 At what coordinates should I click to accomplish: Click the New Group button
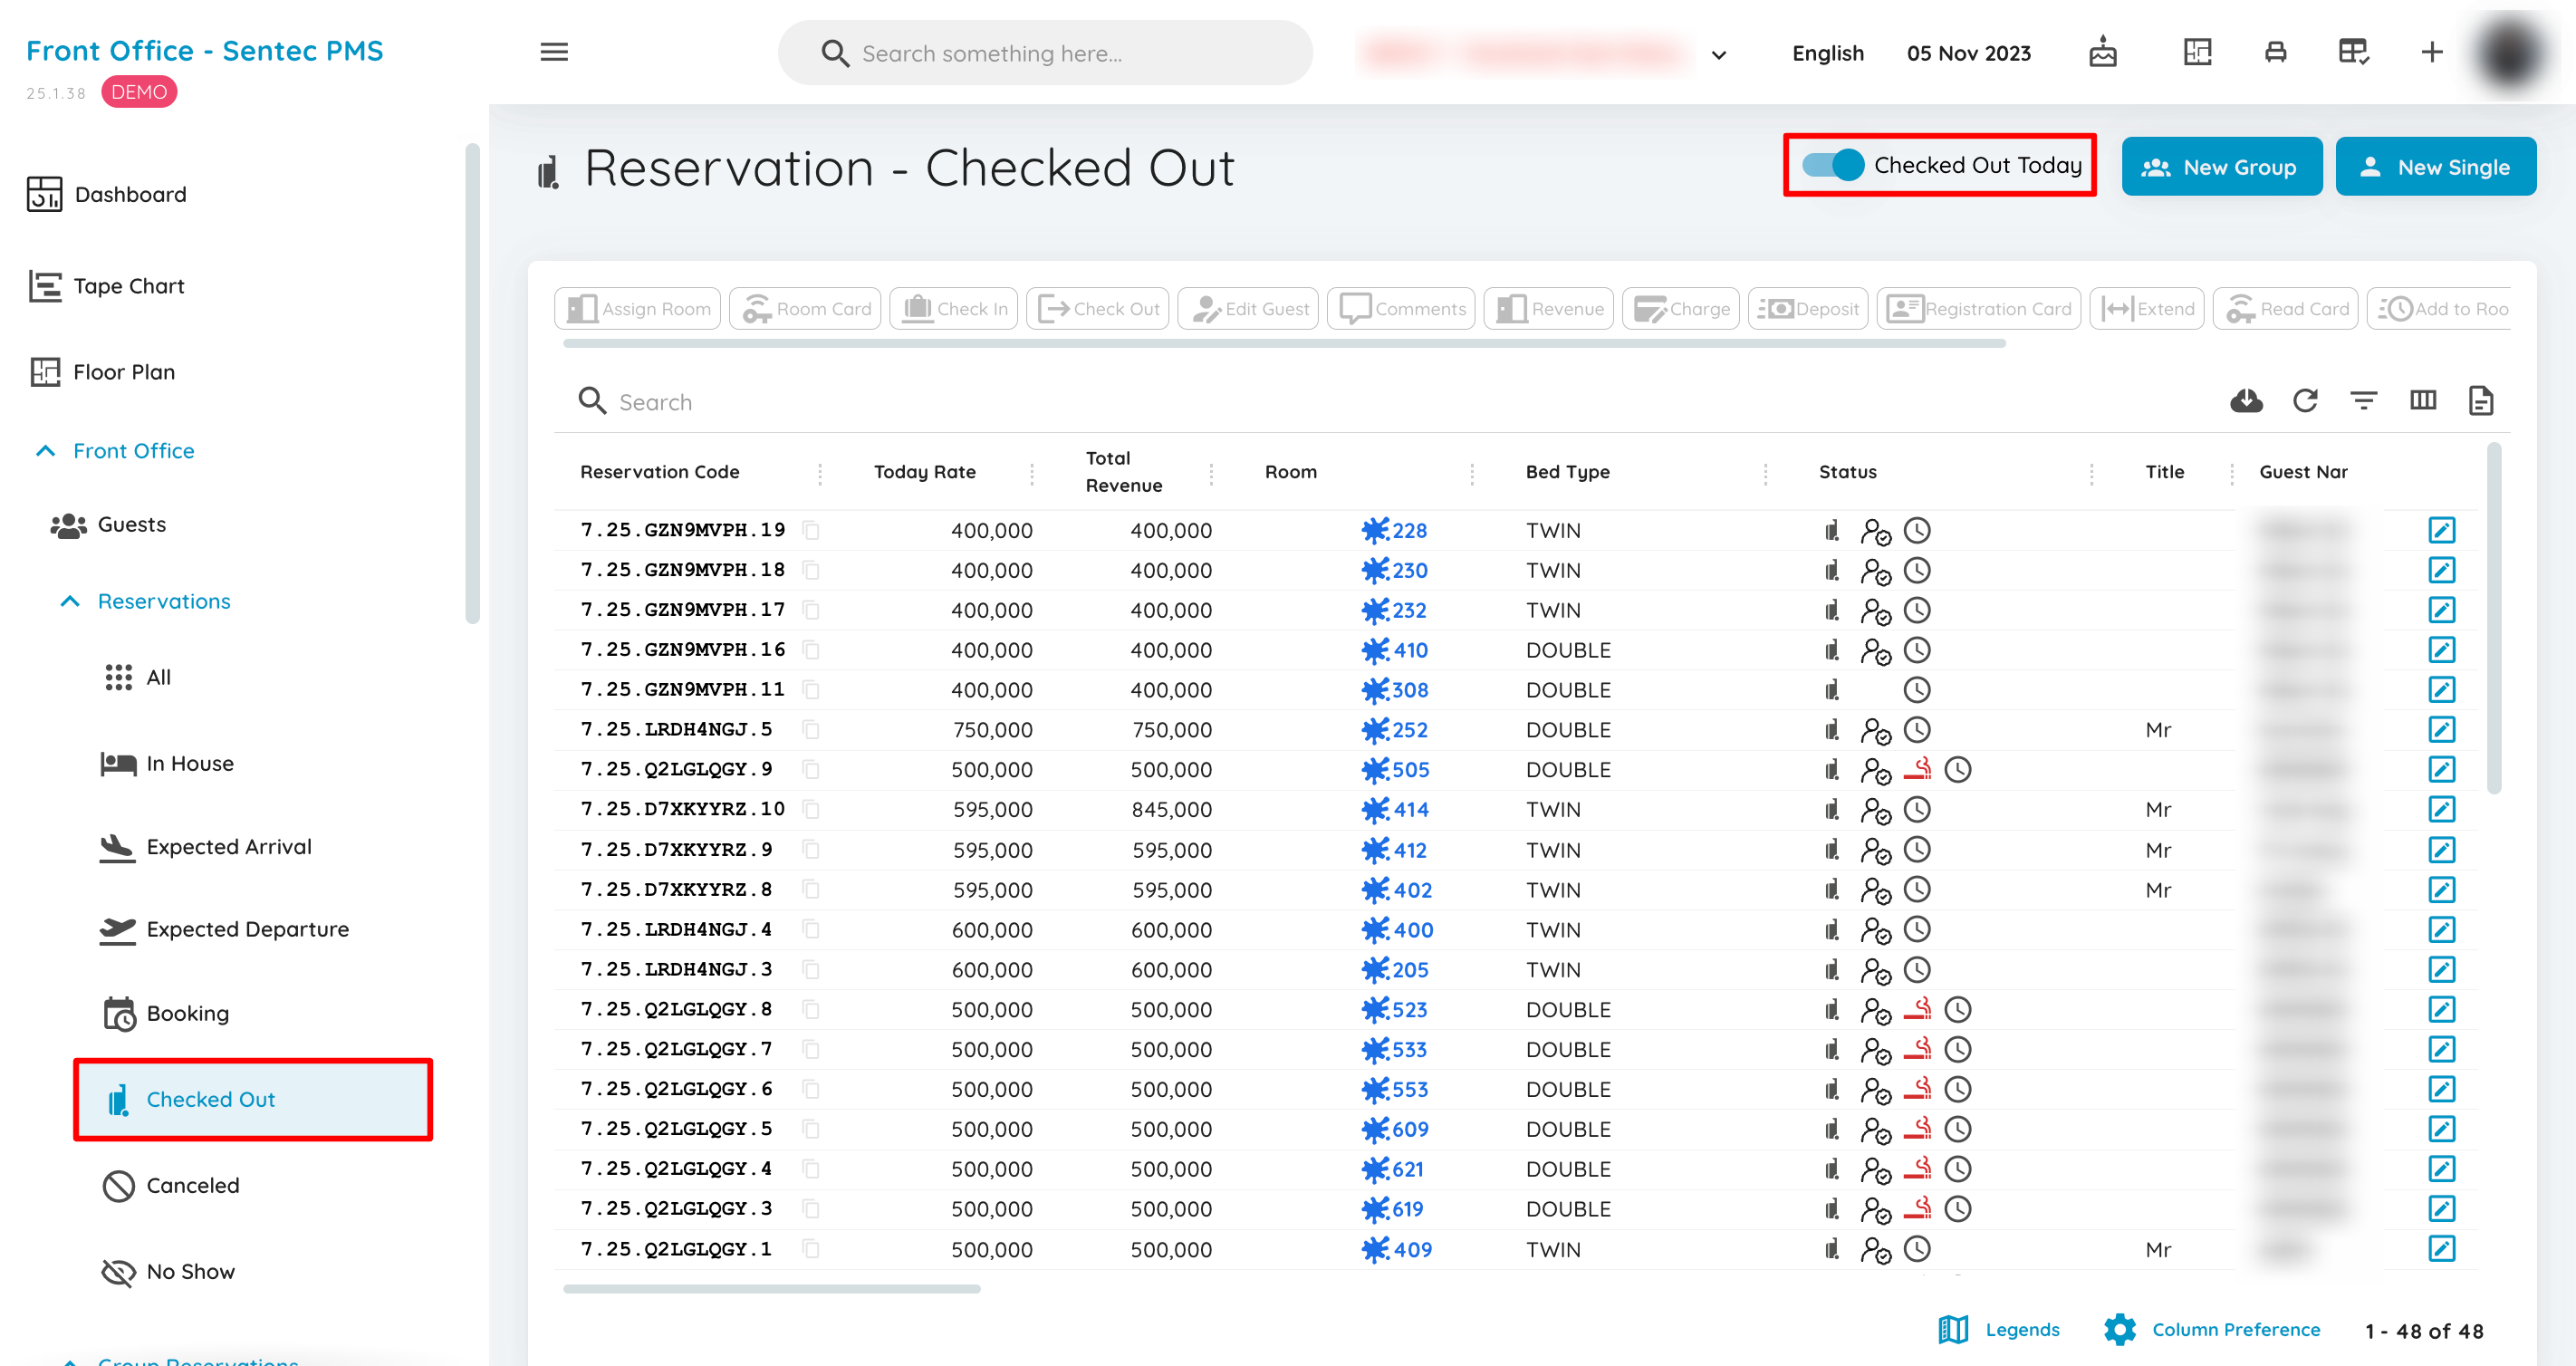2222,167
